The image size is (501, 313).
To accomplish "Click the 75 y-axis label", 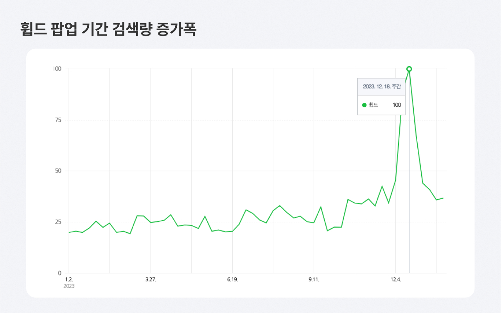I will (59, 120).
